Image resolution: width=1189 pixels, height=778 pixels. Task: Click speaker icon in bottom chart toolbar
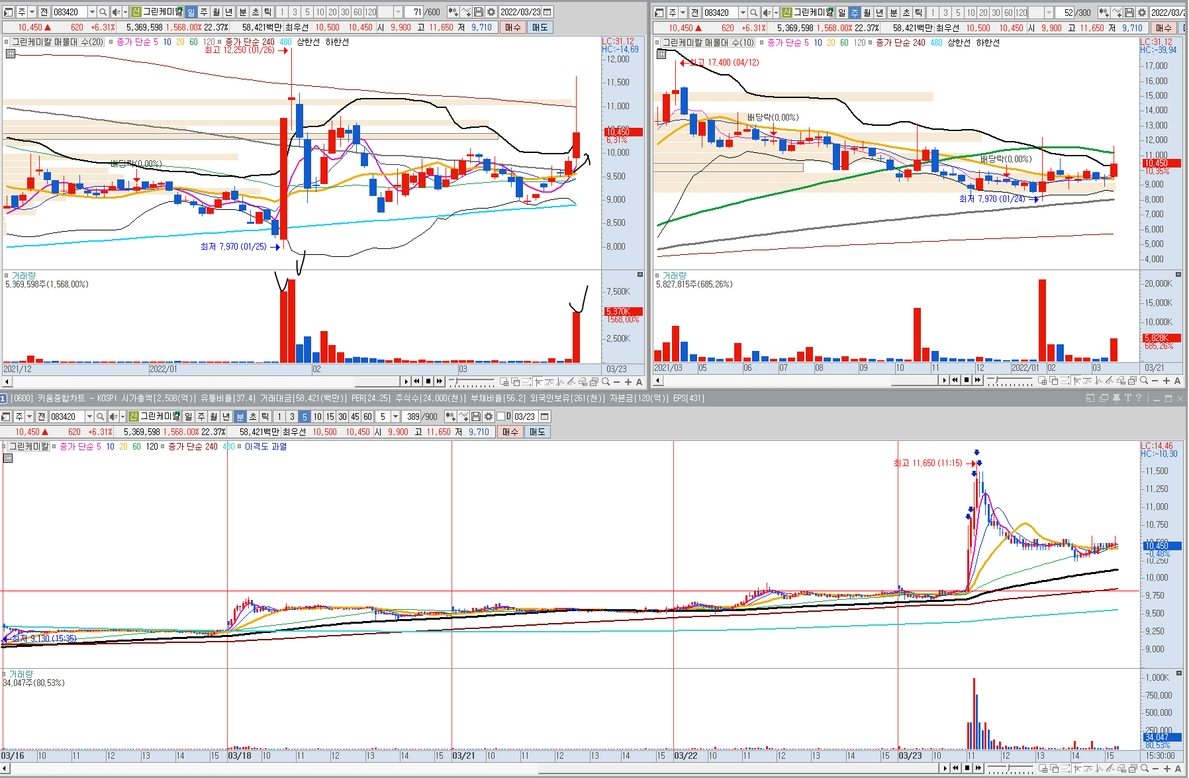click(113, 416)
